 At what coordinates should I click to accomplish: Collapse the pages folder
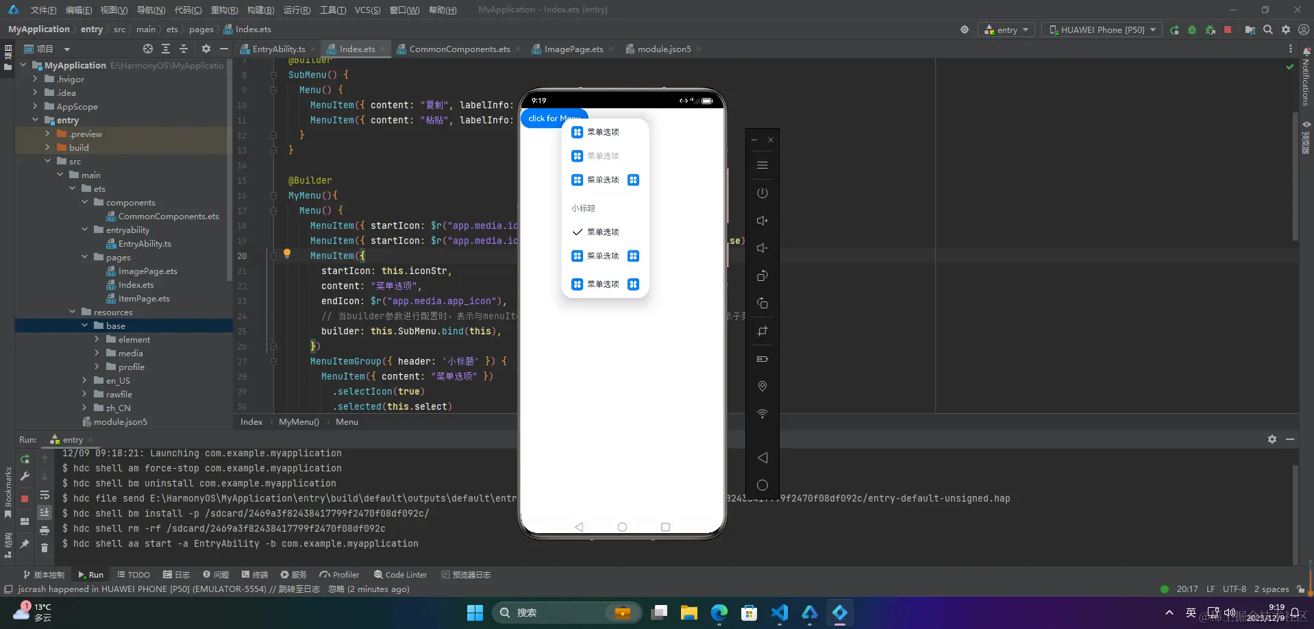(84, 257)
